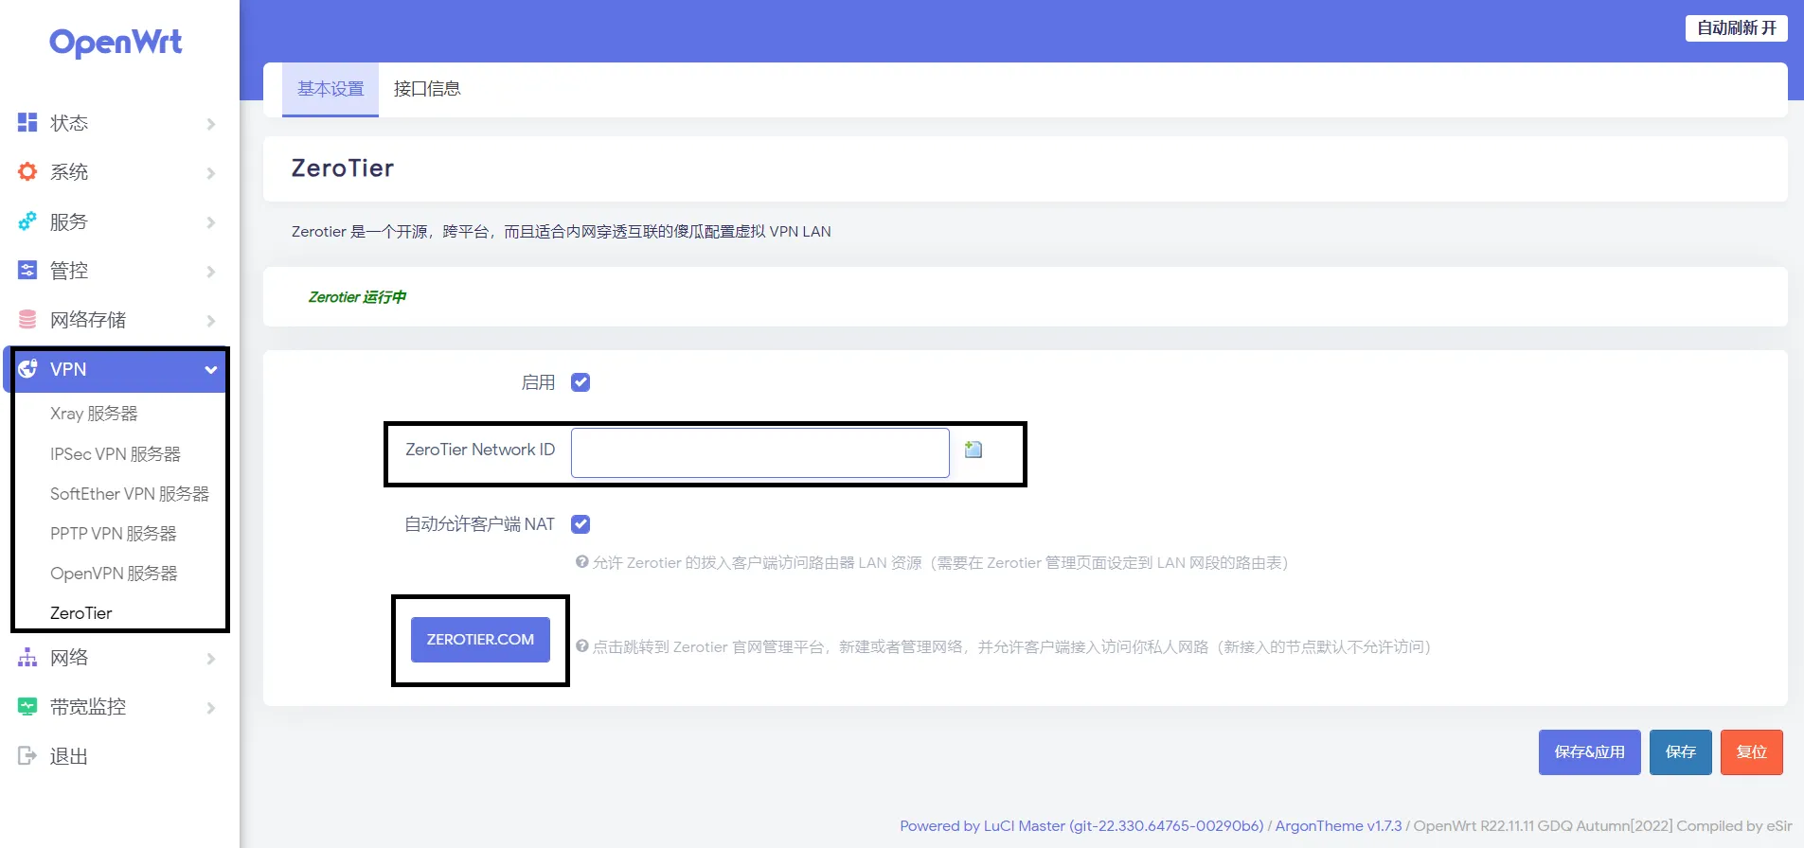The width and height of the screenshot is (1804, 848).
Task: Expand the 带宽监控 menu chevron
Action: pyautogui.click(x=211, y=708)
